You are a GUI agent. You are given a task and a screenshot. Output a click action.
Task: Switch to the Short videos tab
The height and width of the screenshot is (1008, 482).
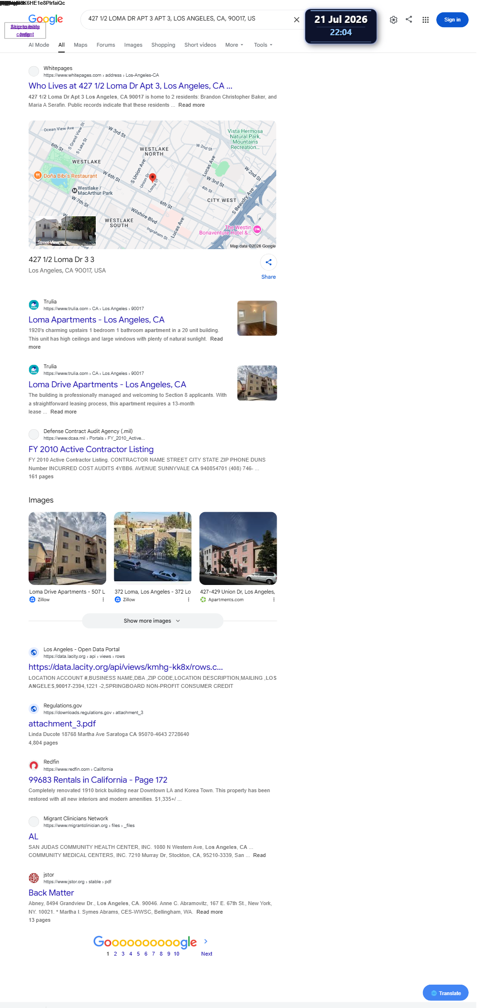coord(200,45)
